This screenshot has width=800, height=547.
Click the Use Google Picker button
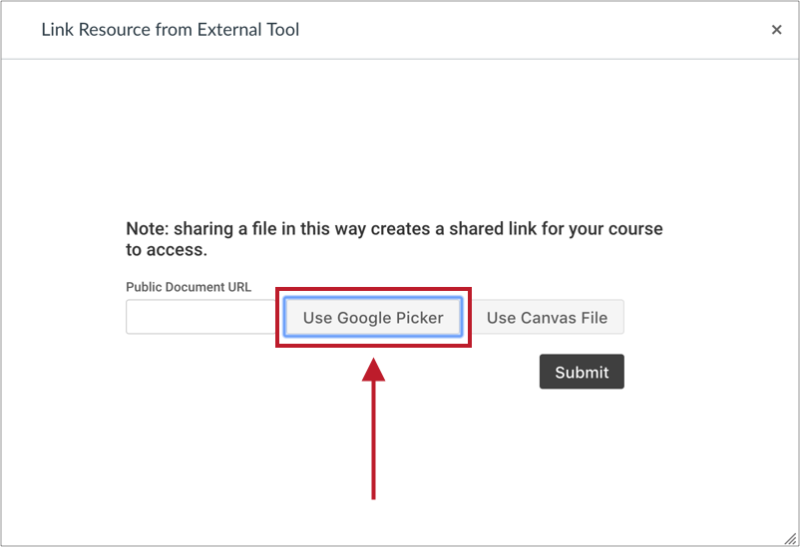(373, 317)
